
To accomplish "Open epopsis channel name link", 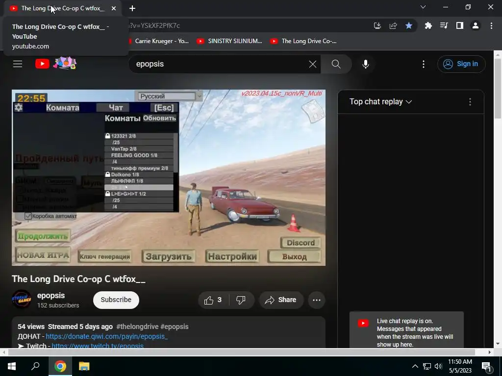I will 51,295.
